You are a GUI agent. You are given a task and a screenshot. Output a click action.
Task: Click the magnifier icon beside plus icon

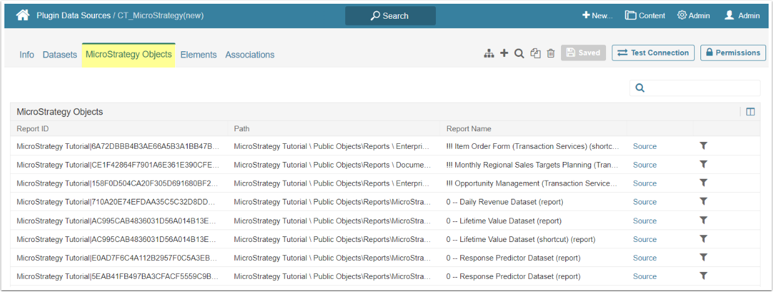pyautogui.click(x=519, y=54)
